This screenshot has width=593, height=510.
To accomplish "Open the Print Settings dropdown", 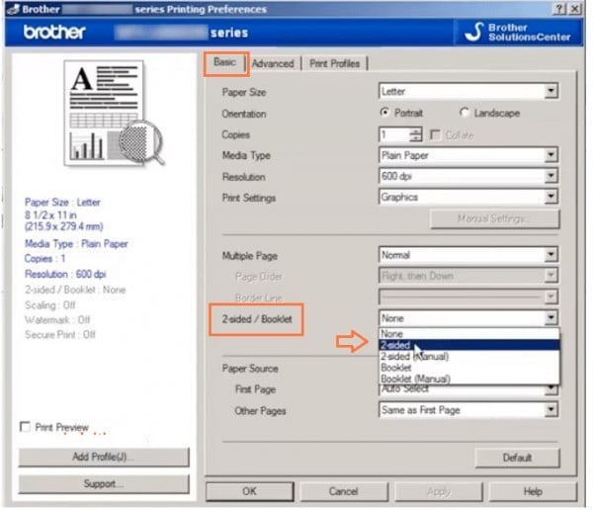I will 468,197.
